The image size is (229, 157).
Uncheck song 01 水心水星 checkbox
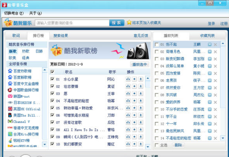pos(52,79)
